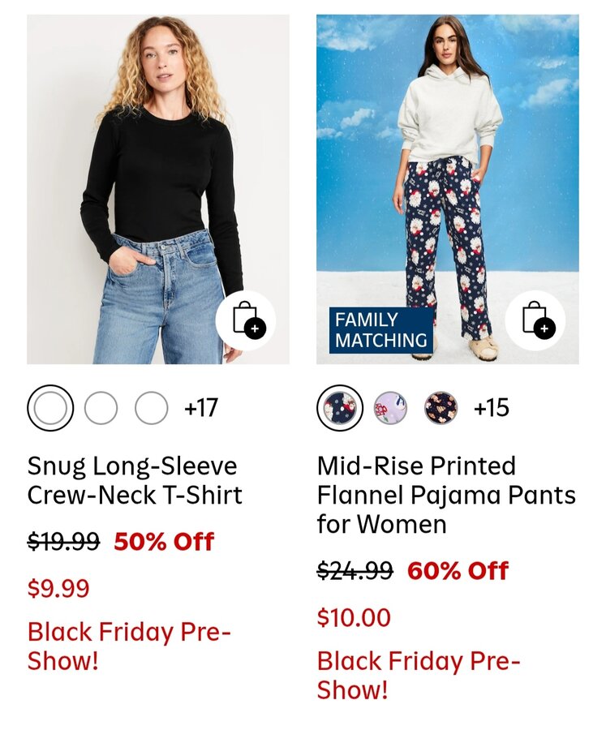
Task: Tap the Family Matching badge
Action: coord(380,330)
